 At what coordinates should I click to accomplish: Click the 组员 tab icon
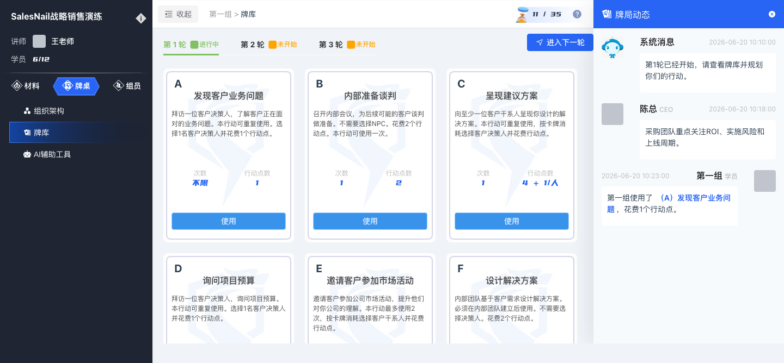click(118, 86)
